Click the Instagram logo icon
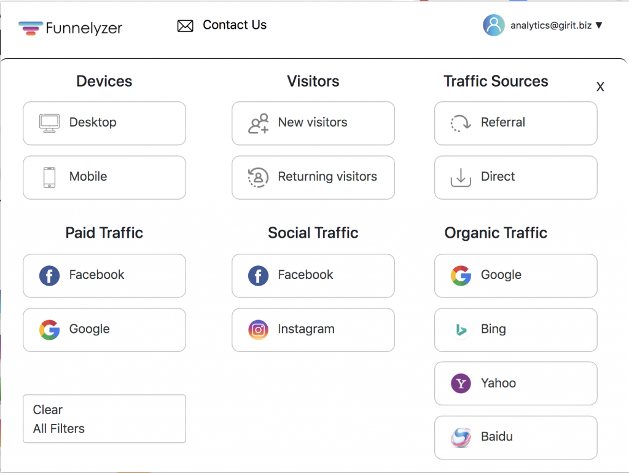Viewport: 629px width, 473px height. tap(258, 329)
